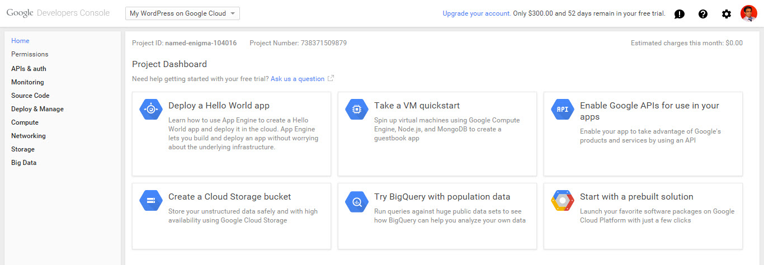Open the Take a VM quickstart title
Image resolution: width=764 pixels, height=265 pixels.
pos(417,105)
